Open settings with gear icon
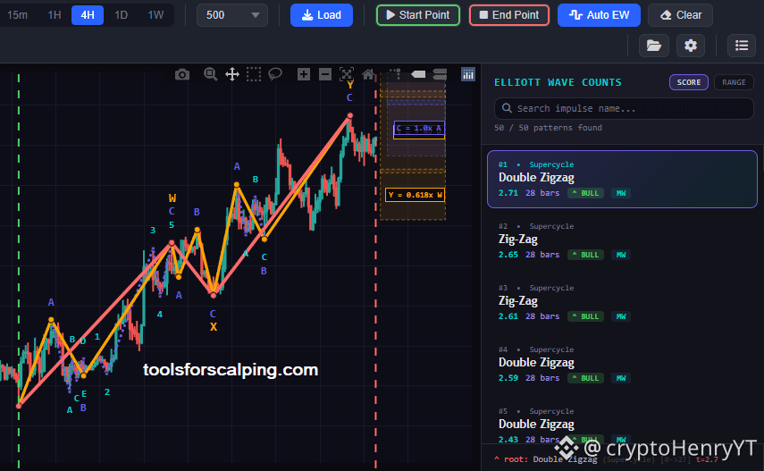 [x=691, y=46]
